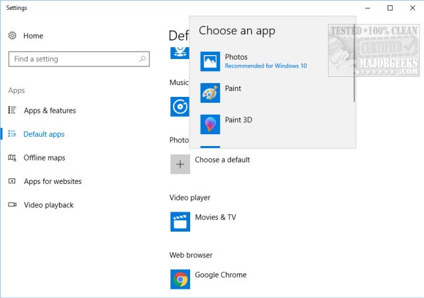
Task: Open Apps & features section
Action: [49, 111]
